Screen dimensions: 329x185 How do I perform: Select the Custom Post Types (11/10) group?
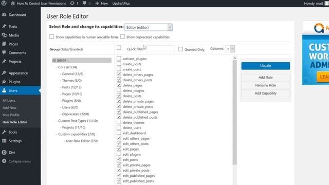coord(78,121)
